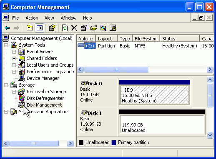Expand Local Users and Groups node
This screenshot has height=159, width=216.
tap(14, 65)
